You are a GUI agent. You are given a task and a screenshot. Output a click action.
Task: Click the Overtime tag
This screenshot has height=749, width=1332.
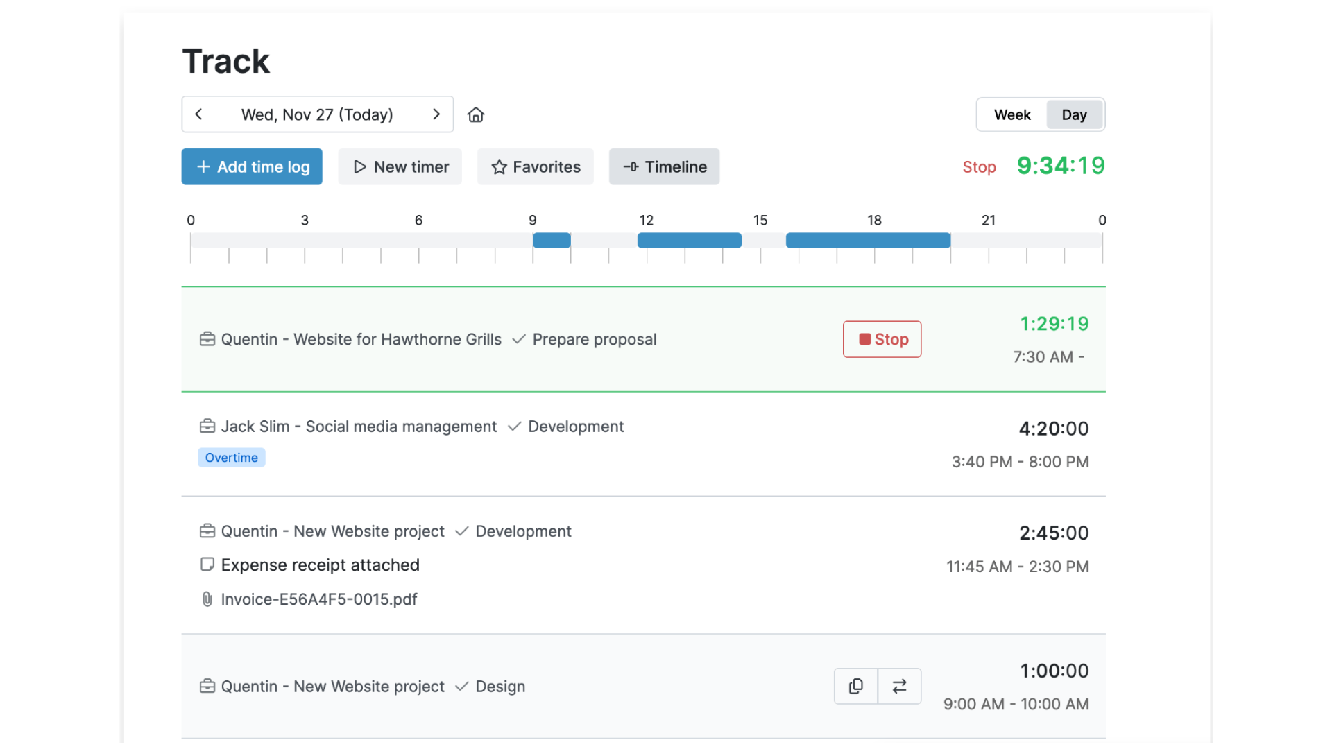[232, 458]
